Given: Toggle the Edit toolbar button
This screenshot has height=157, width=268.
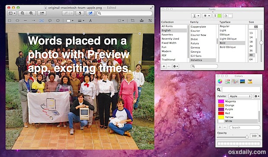Looking at the screenshot, I should coord(90,13).
